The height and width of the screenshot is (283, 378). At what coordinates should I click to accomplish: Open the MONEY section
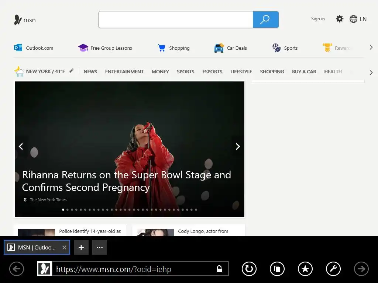[x=160, y=72]
